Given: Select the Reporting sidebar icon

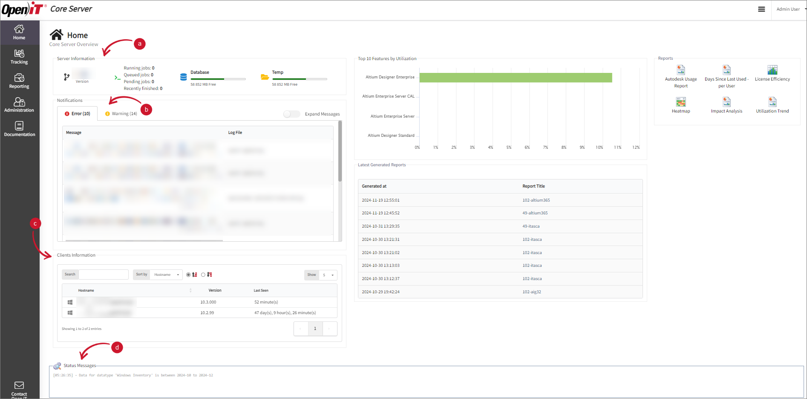Looking at the screenshot, I should pos(19,81).
